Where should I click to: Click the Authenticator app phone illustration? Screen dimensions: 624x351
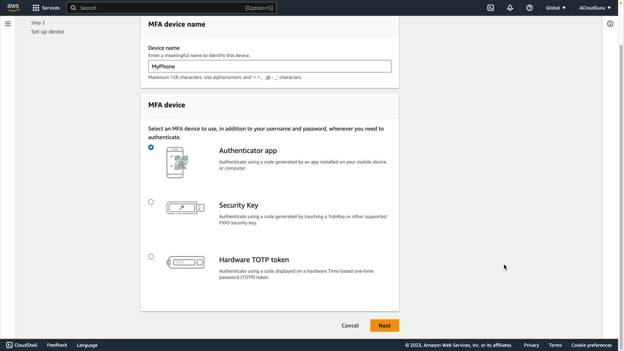(177, 162)
